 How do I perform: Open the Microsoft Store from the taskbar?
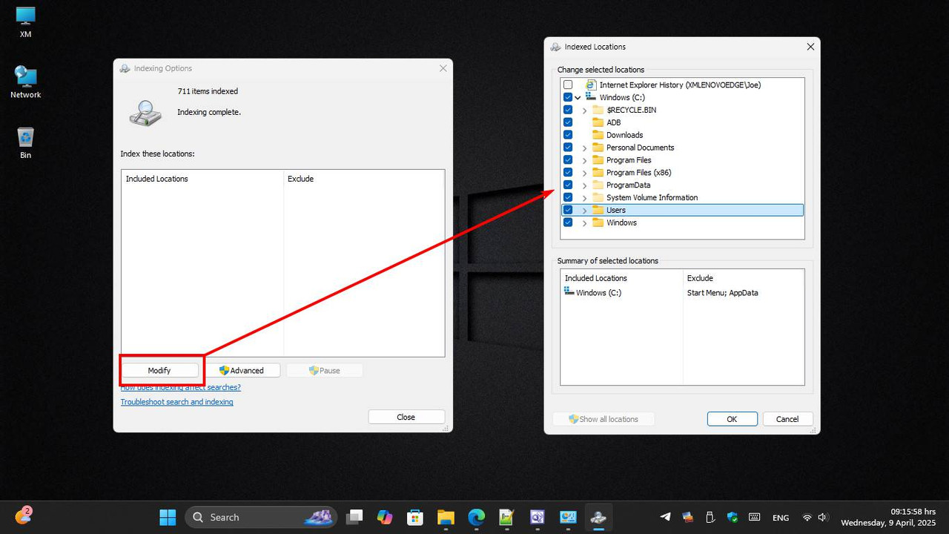tap(415, 517)
